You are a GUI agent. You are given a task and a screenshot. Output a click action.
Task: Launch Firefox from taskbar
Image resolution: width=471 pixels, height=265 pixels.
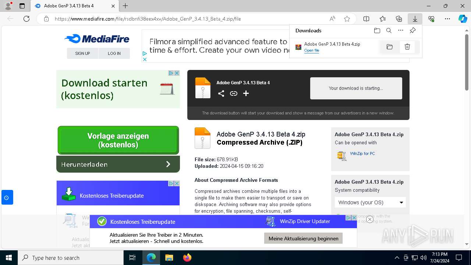[x=187, y=258]
